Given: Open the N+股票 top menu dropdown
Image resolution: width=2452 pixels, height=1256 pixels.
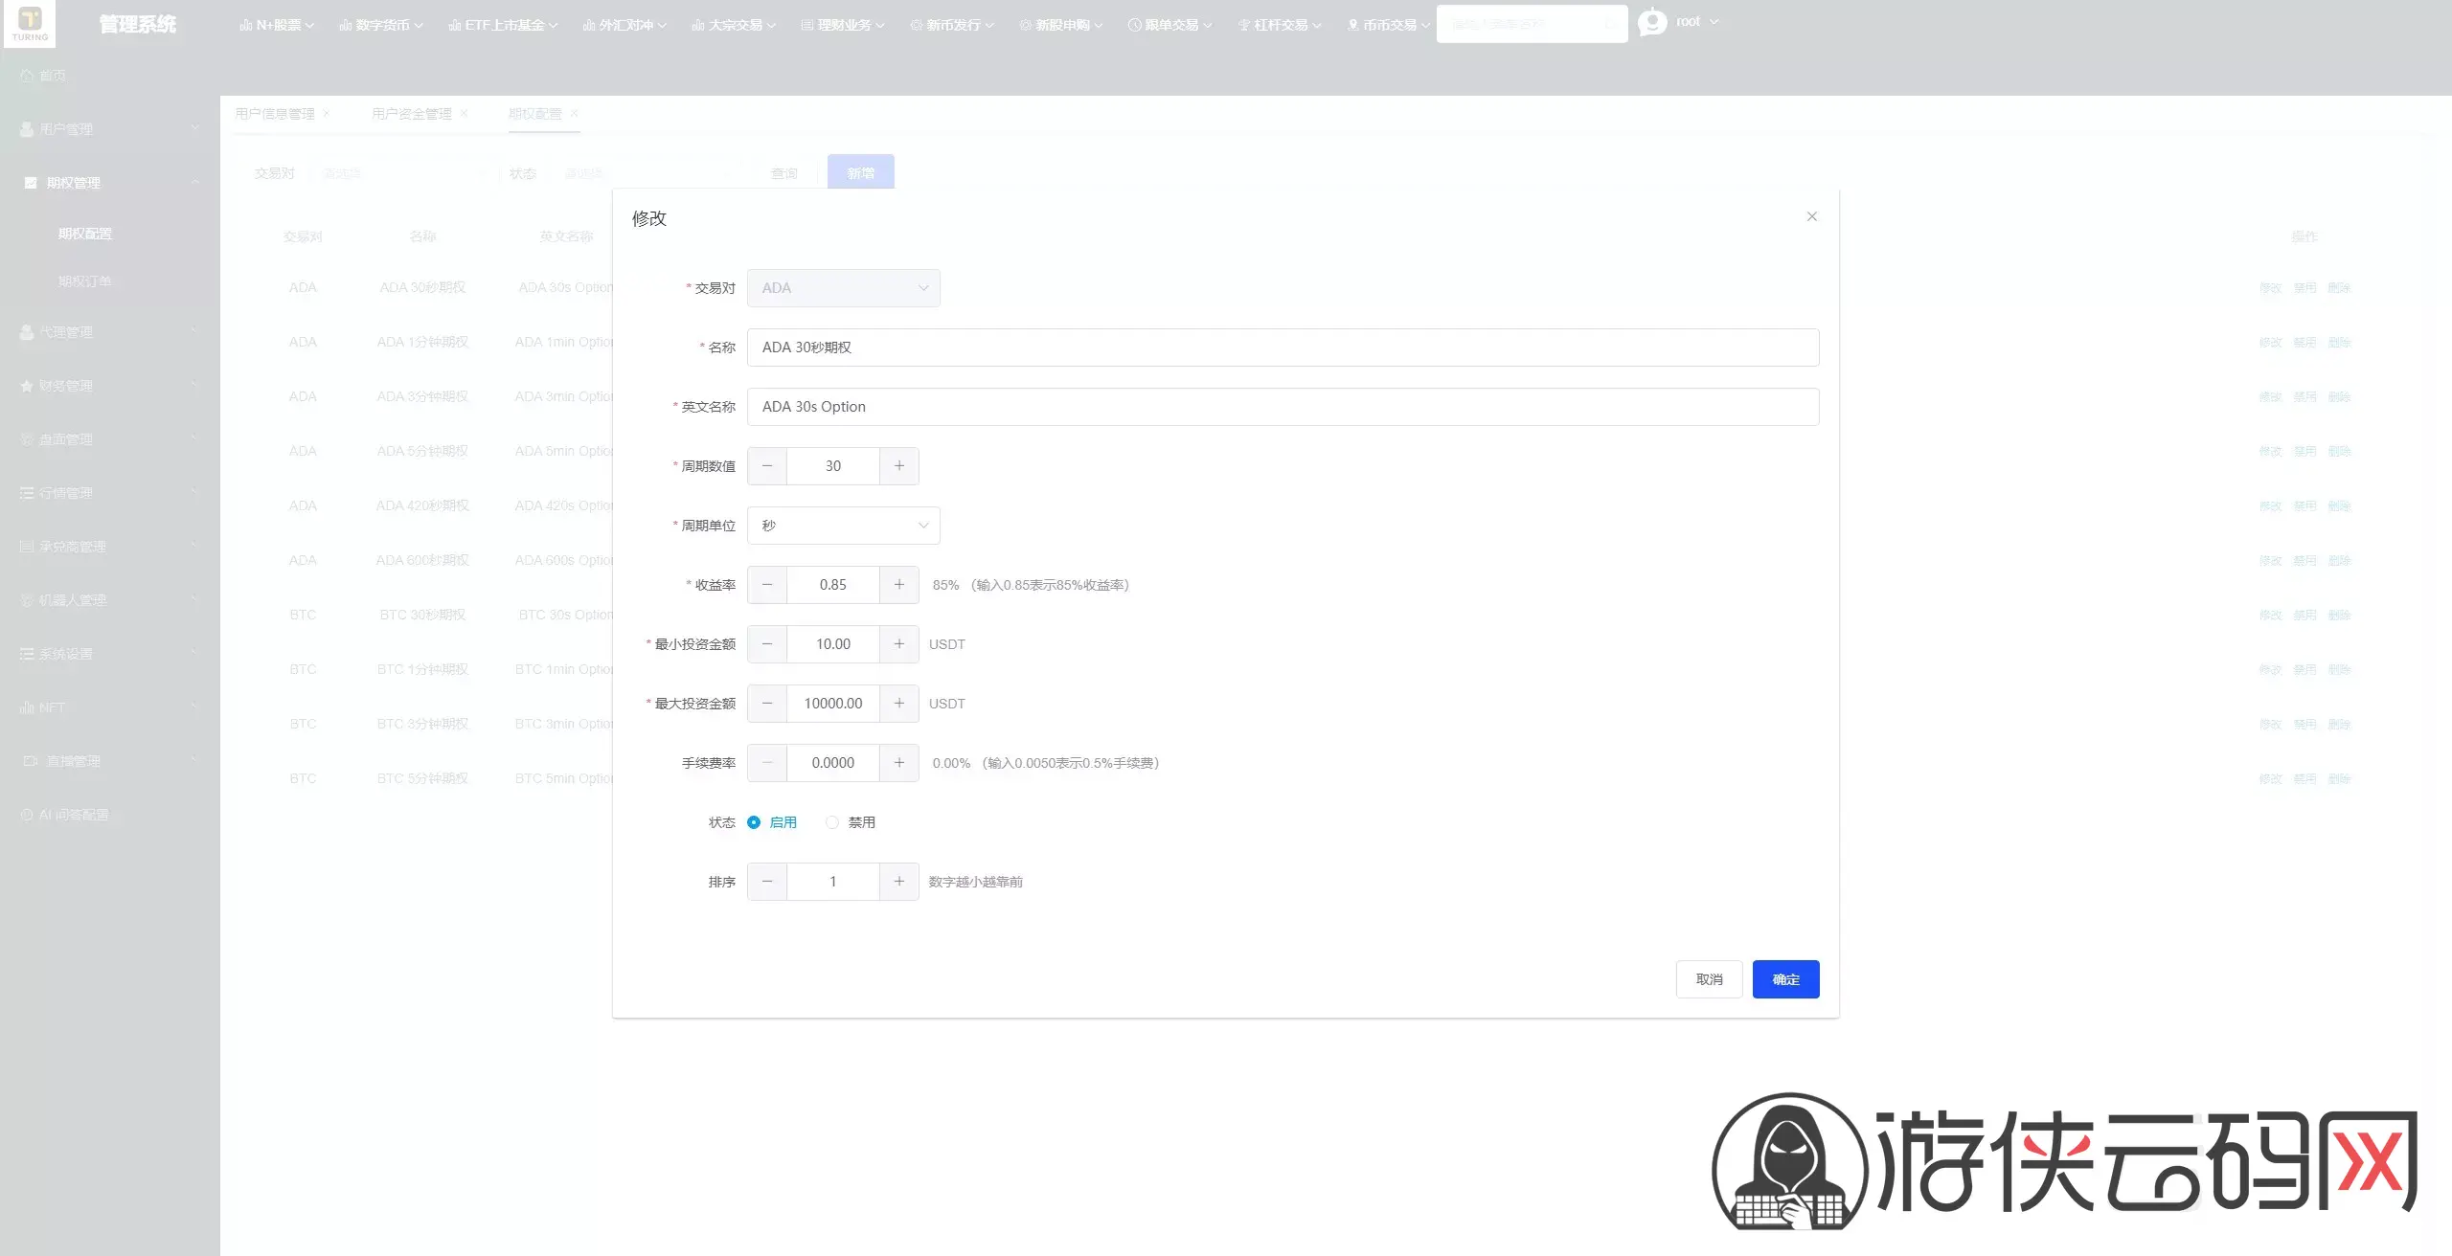Looking at the screenshot, I should click(x=277, y=25).
